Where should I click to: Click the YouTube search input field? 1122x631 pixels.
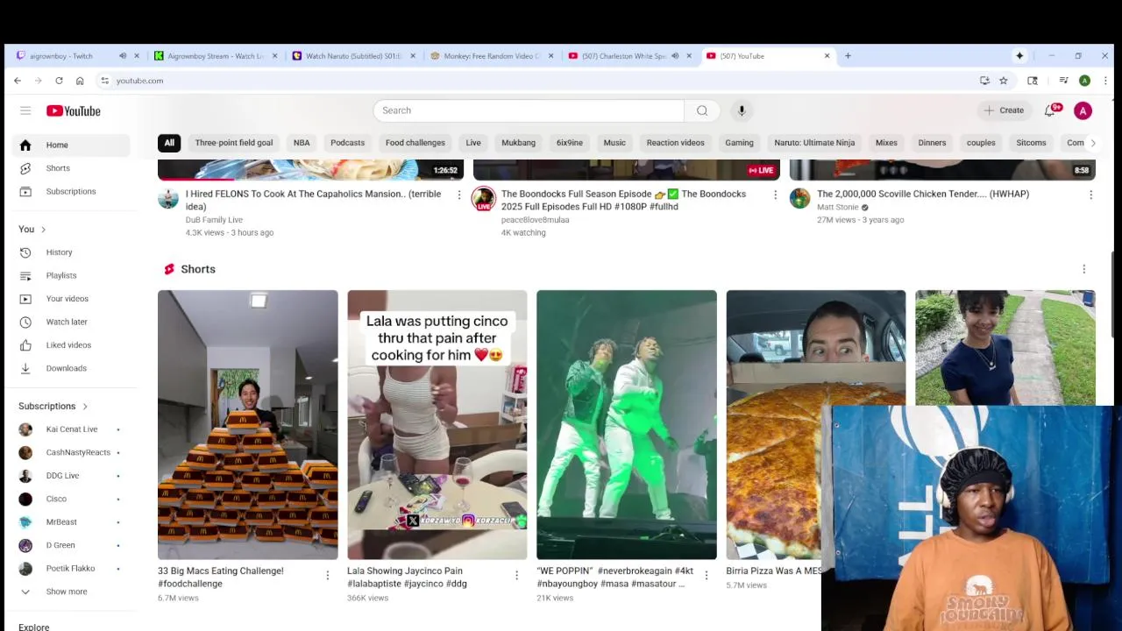tap(529, 110)
